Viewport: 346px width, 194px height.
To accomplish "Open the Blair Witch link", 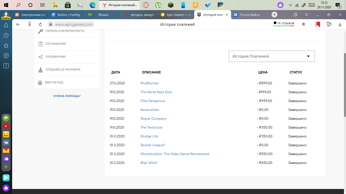I will pyautogui.click(x=149, y=163).
